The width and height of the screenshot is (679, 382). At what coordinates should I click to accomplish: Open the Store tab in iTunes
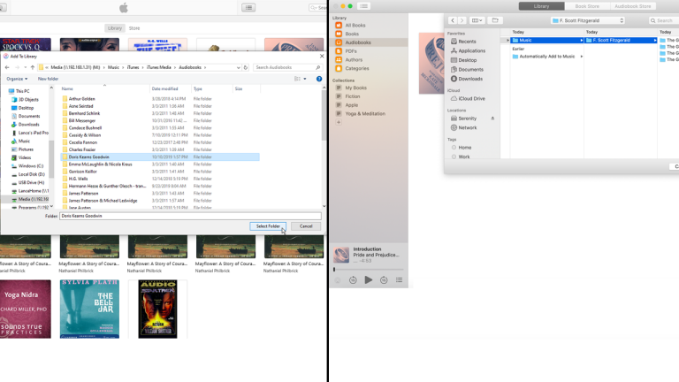(134, 28)
